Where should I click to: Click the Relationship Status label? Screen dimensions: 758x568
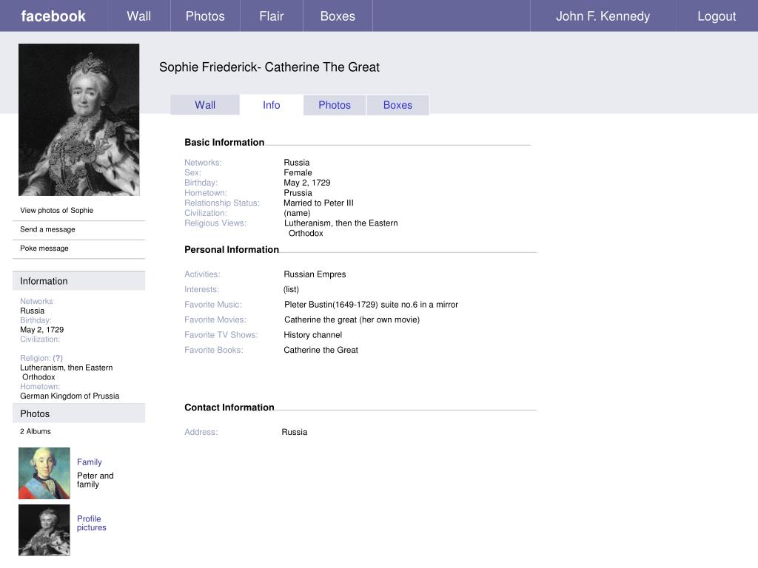click(222, 203)
